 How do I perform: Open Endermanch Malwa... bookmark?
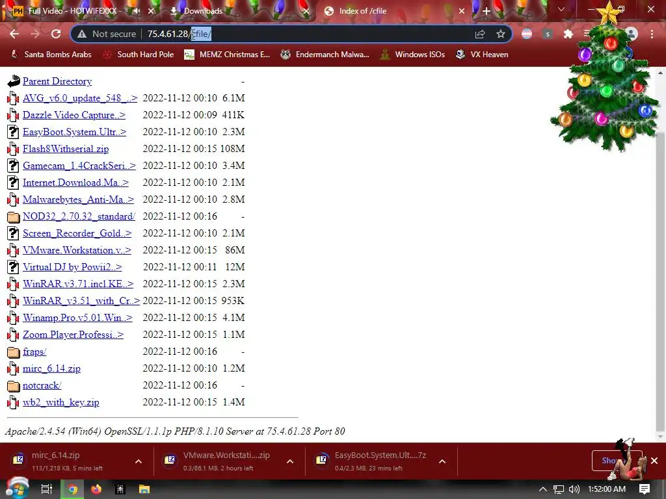(325, 55)
